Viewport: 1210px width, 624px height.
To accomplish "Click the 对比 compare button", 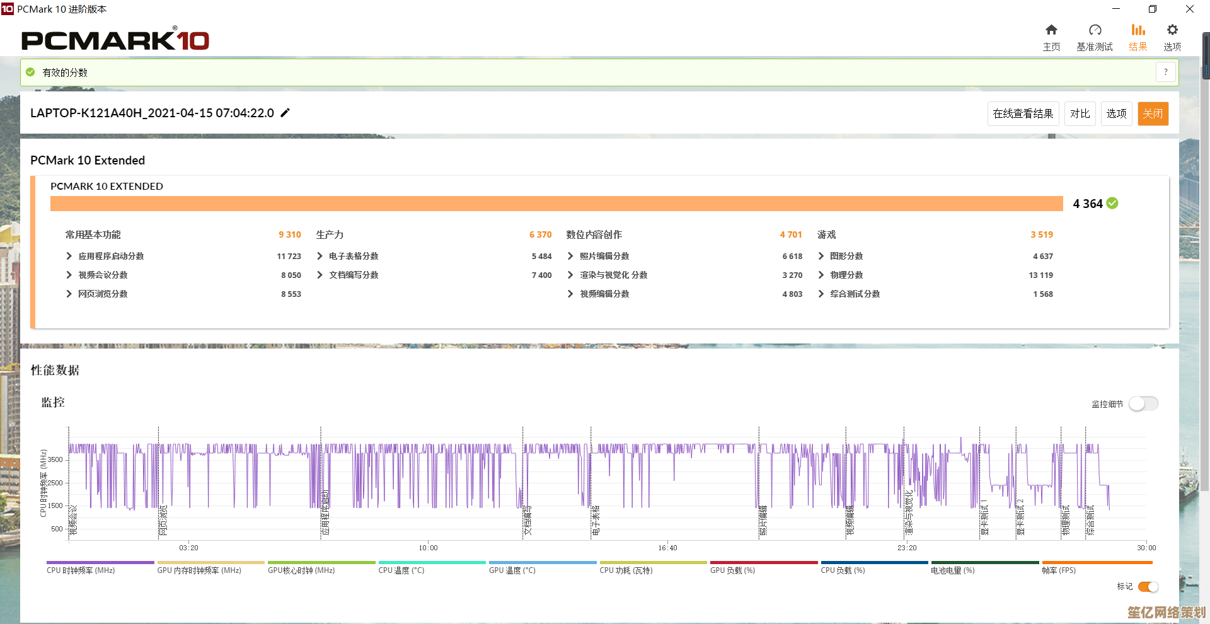I will click(x=1080, y=113).
